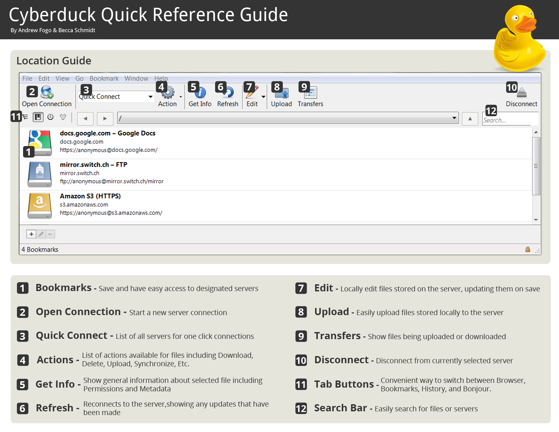
Task: Remove a bookmark with the minus button
Action: click(x=50, y=234)
